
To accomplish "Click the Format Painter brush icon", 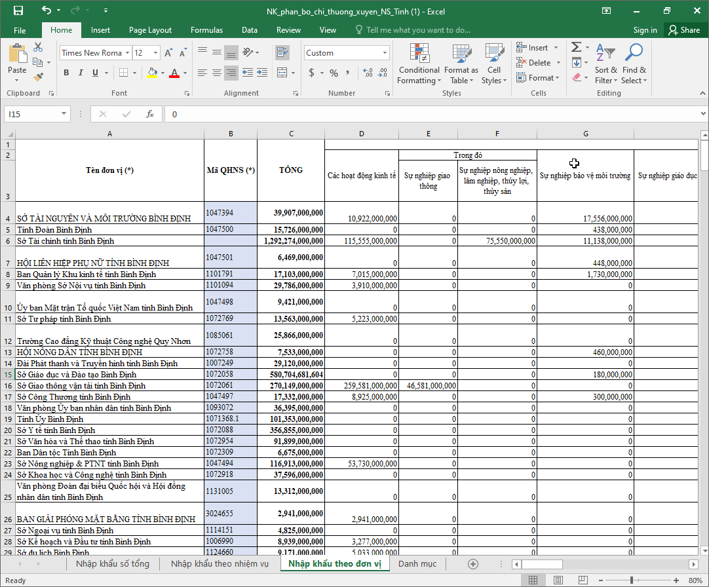I will point(38,77).
